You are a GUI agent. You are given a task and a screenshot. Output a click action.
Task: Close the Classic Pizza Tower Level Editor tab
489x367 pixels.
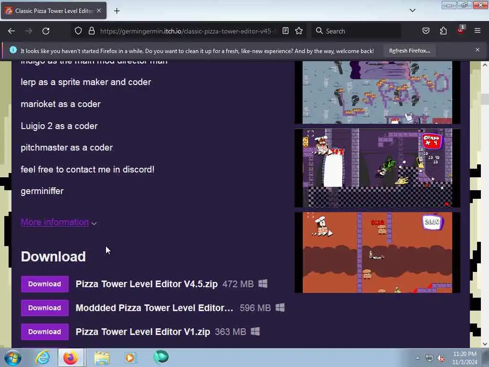click(x=99, y=11)
